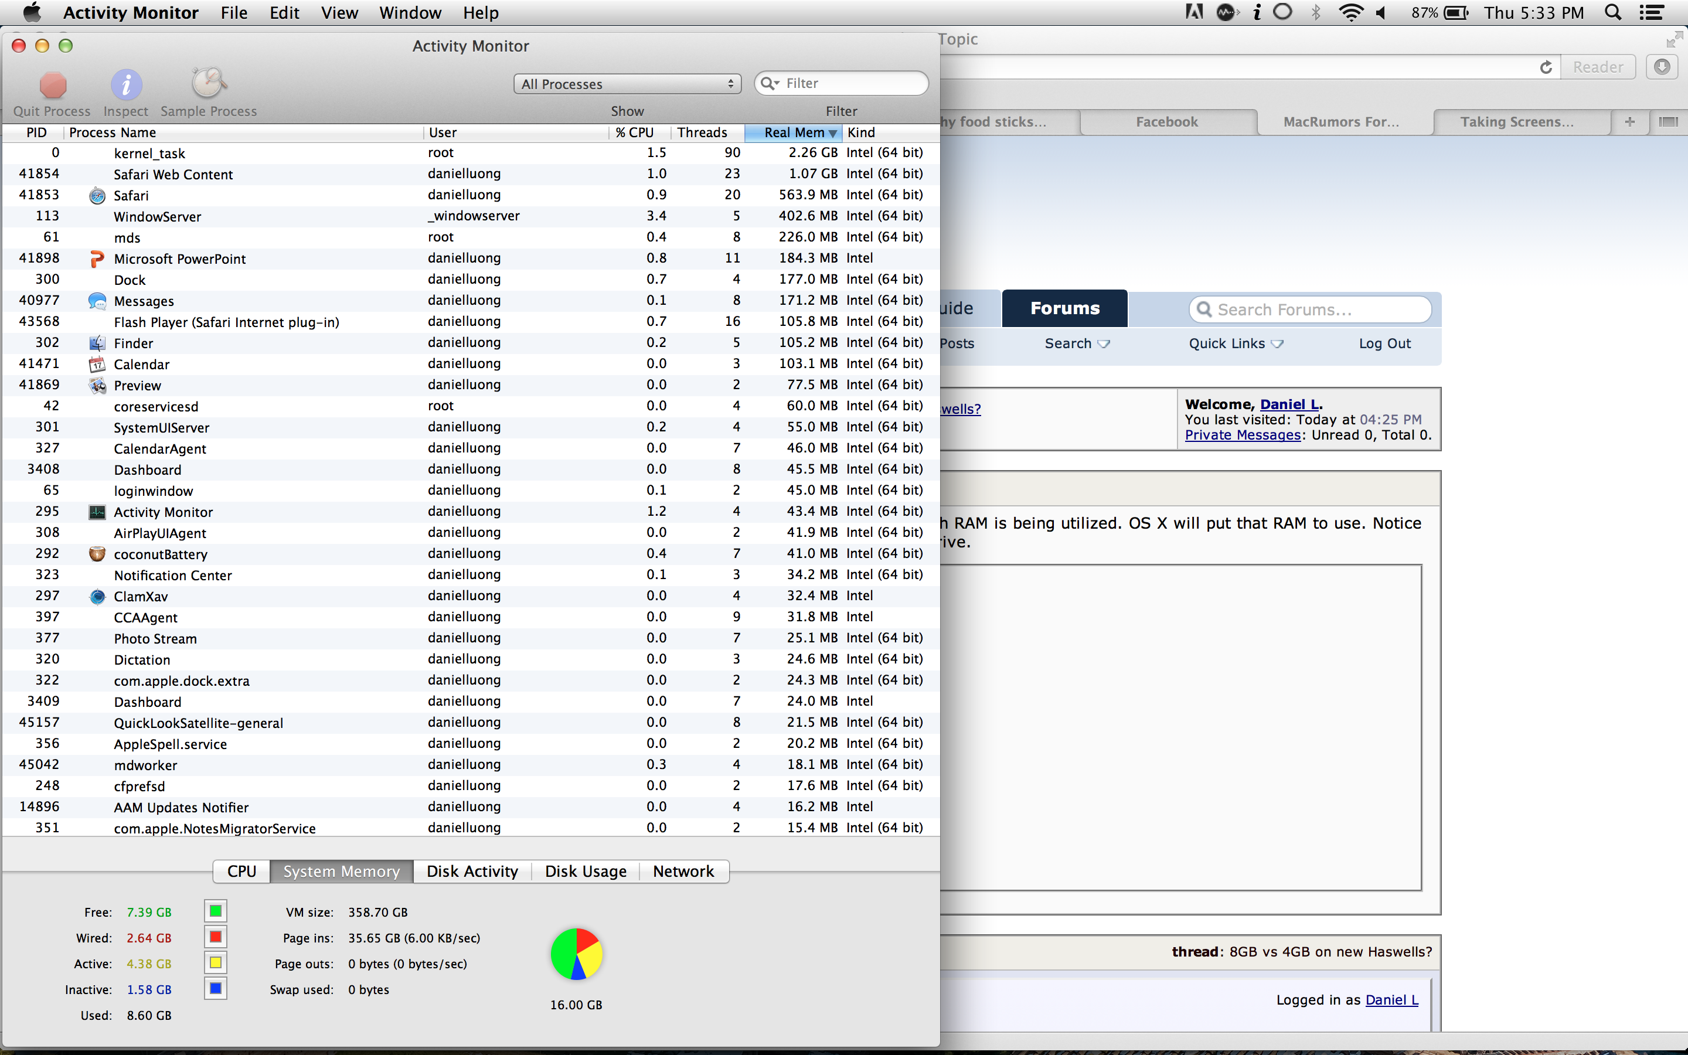Open the Help menu
Viewport: 1688px width, 1055px height.
click(481, 12)
